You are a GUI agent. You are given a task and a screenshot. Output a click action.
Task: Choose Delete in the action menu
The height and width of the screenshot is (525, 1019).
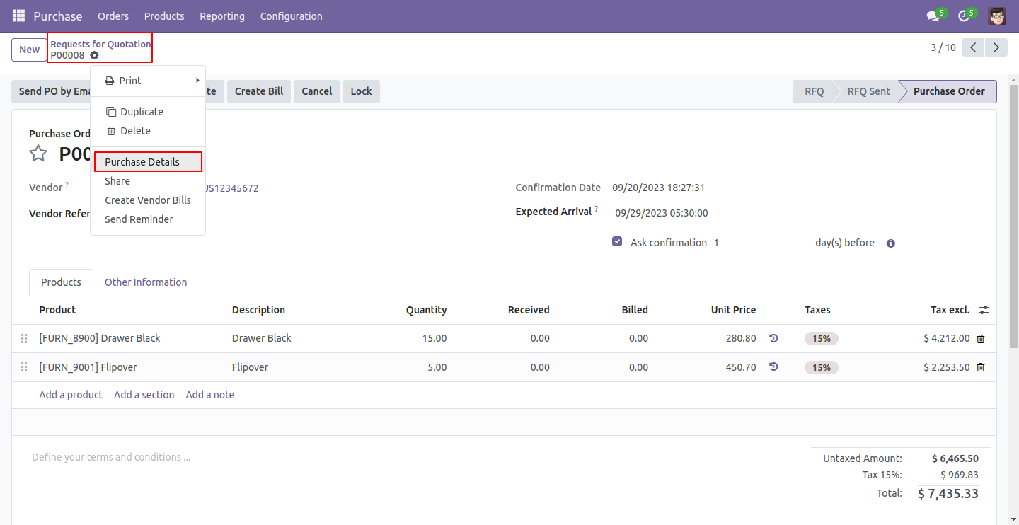point(148,131)
